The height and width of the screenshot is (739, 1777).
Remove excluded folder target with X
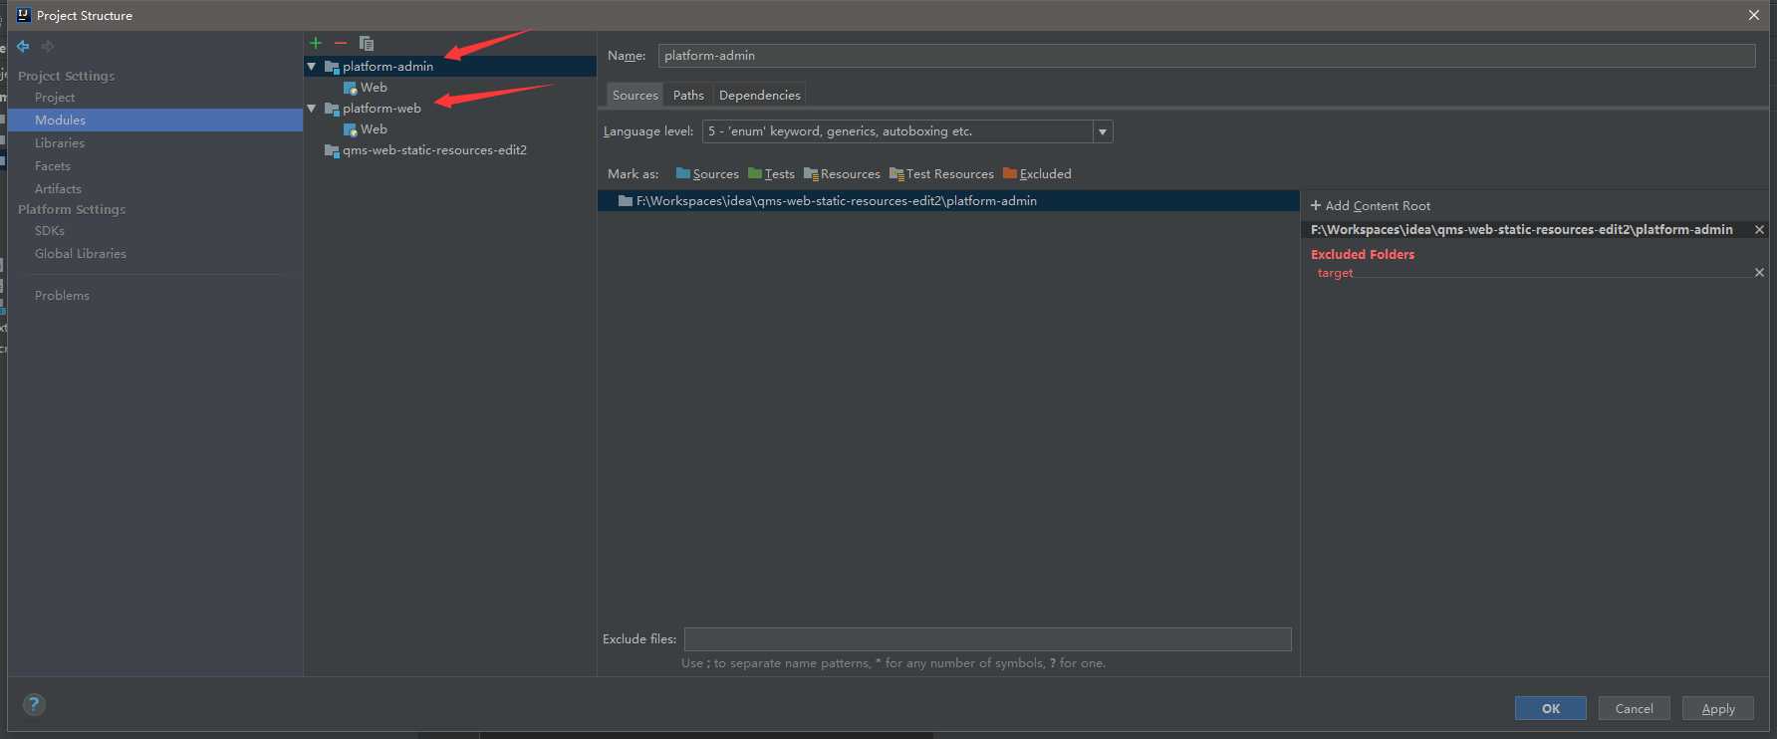[x=1759, y=272]
